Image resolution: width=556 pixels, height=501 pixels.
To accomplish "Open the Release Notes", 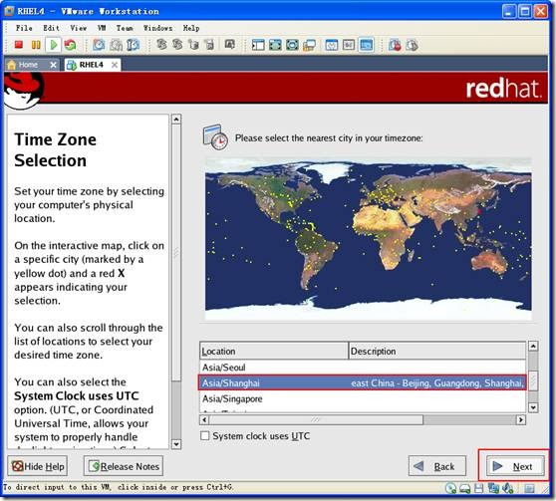I will [x=124, y=466].
